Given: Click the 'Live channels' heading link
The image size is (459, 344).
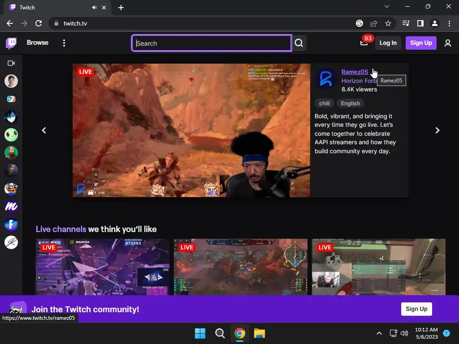Looking at the screenshot, I should coord(61,229).
